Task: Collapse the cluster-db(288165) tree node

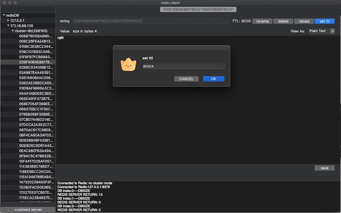Action: [x=13, y=31]
